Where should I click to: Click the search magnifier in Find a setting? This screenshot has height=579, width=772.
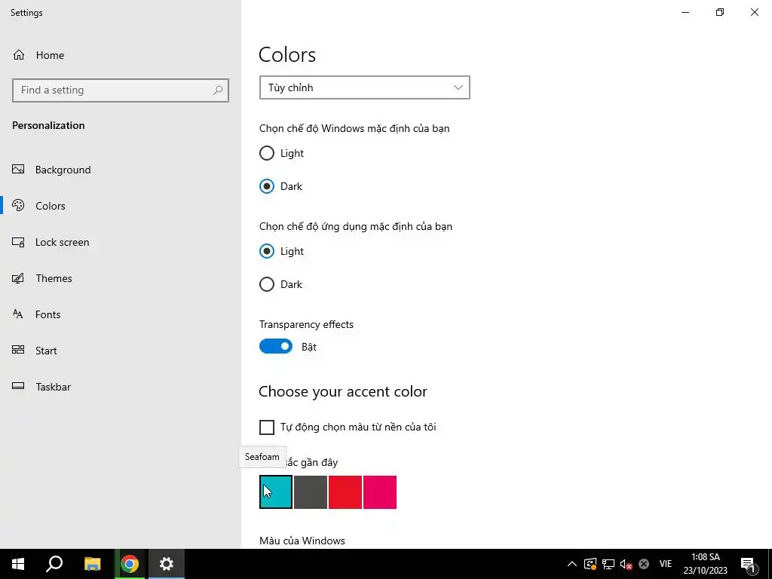218,90
